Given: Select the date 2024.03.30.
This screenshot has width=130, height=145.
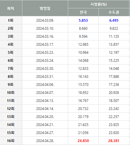Looking at the screenshot, I should click(x=45, y=69).
